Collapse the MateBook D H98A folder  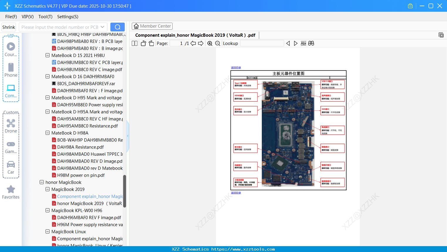click(48, 133)
